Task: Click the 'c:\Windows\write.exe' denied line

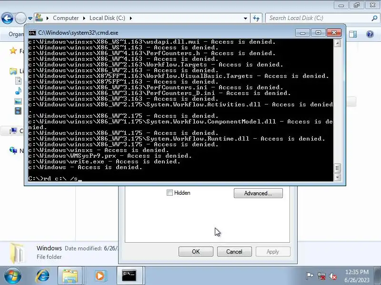Action: tap(104, 161)
